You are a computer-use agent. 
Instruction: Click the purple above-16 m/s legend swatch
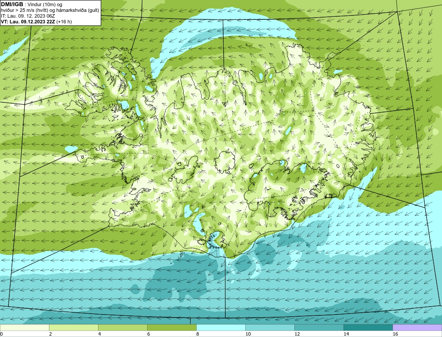[417, 327]
